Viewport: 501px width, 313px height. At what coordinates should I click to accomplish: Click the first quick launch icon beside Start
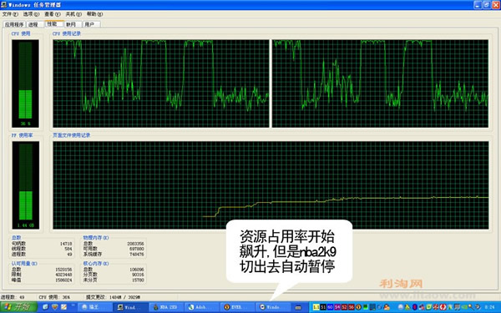45,307
